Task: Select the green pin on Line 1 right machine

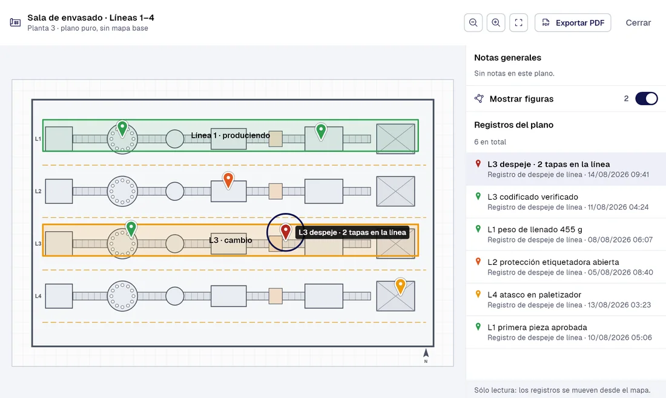Action: 321,131
